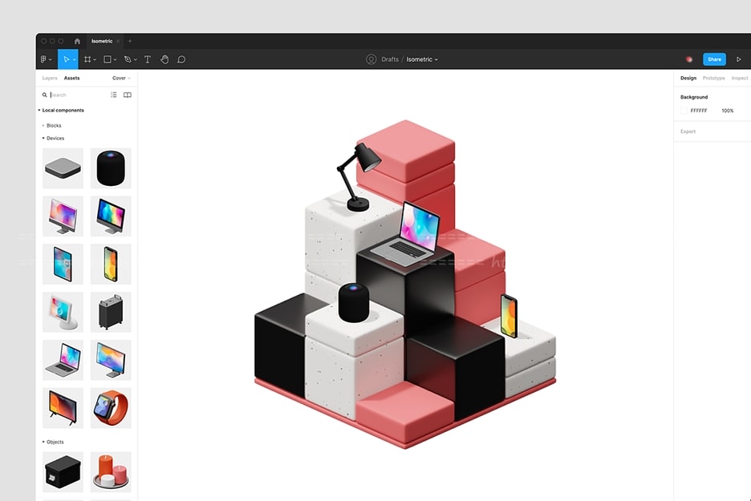Viewport: 751px width, 501px height.
Task: Click the Drafts breadcrumb link
Action: [x=390, y=59]
